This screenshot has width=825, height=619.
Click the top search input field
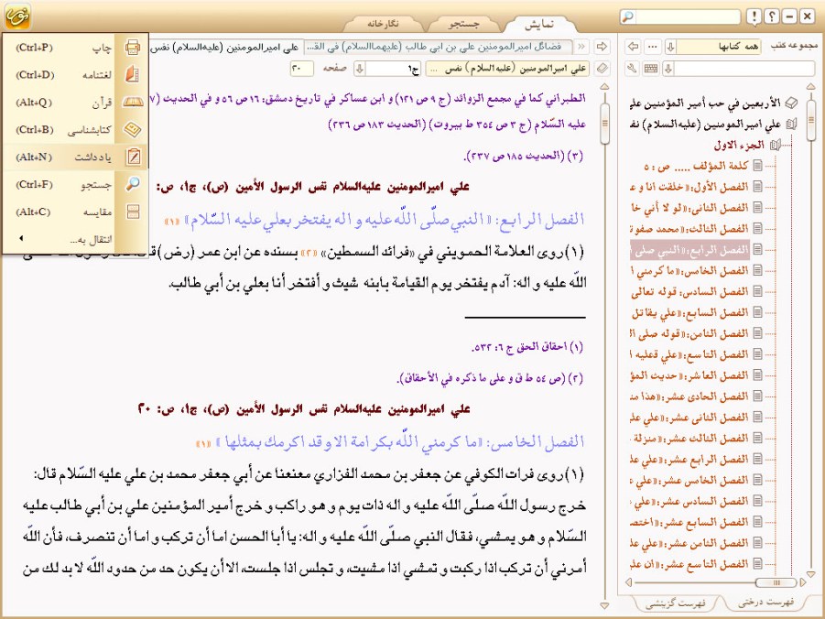[x=687, y=16]
